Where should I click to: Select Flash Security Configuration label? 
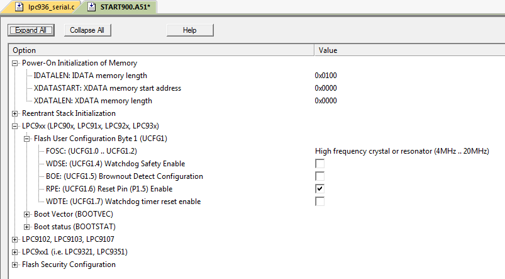pyautogui.click(x=69, y=264)
